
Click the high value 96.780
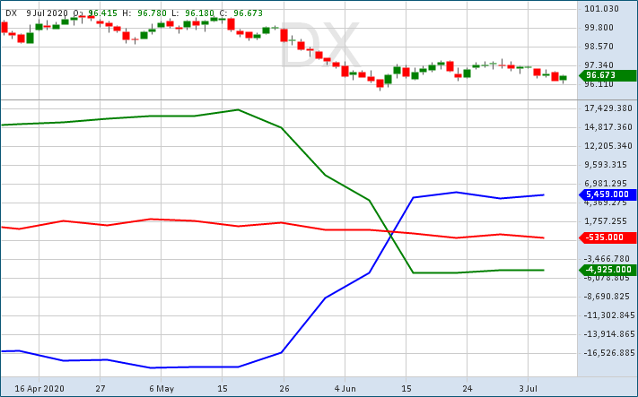click(x=152, y=13)
